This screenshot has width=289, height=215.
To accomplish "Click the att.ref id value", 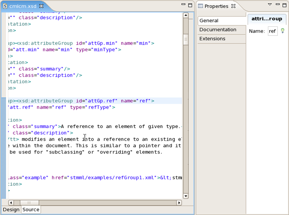I will (21, 107).
